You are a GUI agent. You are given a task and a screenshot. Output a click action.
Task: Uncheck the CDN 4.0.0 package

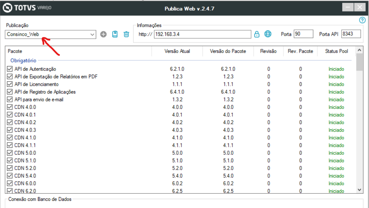click(10, 107)
